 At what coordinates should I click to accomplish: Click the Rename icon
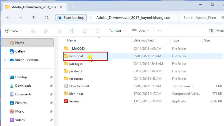(x=72, y=31)
